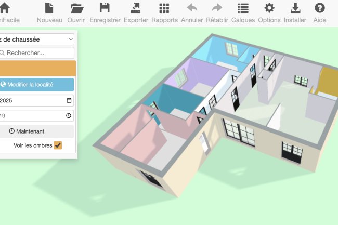Open the clock time picker icon
Viewport: 338px width, 225px height.
[x=69, y=116]
